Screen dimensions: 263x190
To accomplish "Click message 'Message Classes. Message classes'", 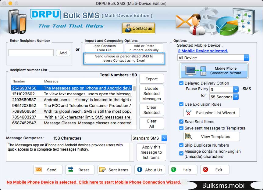I will (x=87, y=123).
